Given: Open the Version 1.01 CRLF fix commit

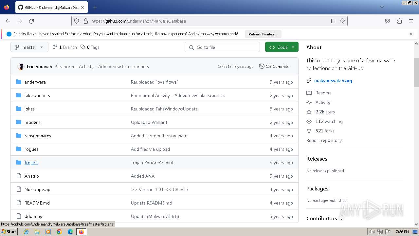Looking at the screenshot, I should pyautogui.click(x=160, y=189).
